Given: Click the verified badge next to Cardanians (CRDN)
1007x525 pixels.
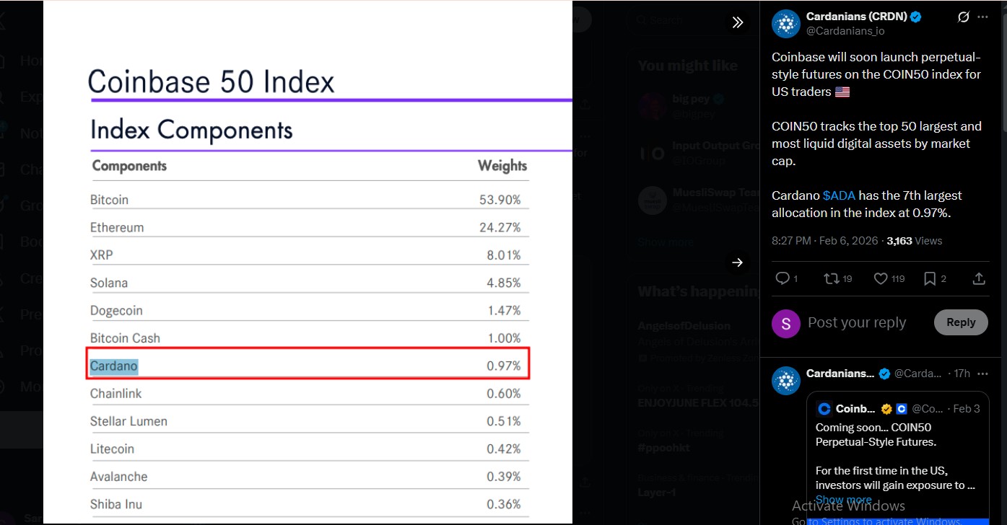Looking at the screenshot, I should [x=915, y=16].
